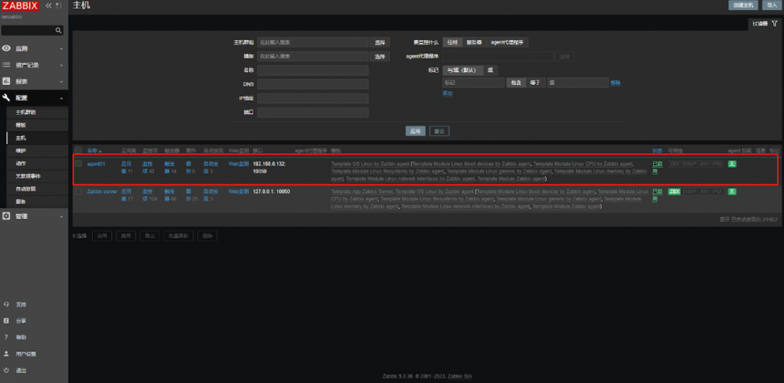Click the JMX badge on the agent01 row
Image resolution: width=784 pixels, height=383 pixels.
704,164
